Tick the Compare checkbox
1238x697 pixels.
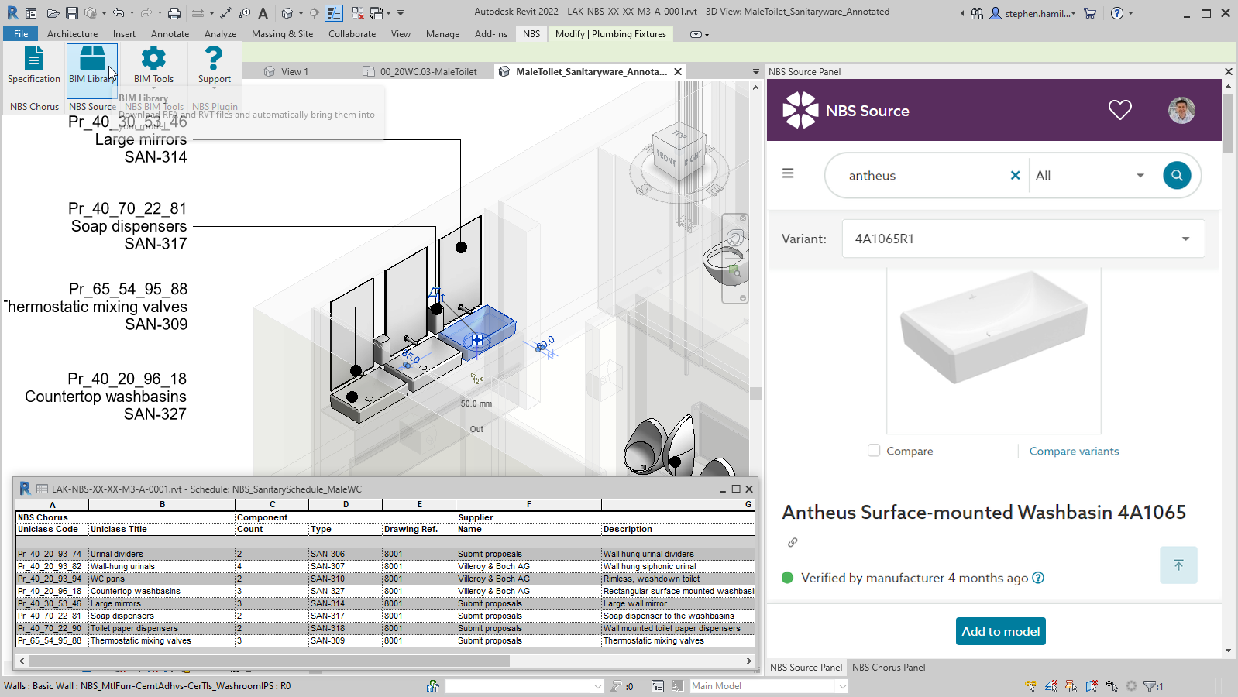click(x=874, y=451)
